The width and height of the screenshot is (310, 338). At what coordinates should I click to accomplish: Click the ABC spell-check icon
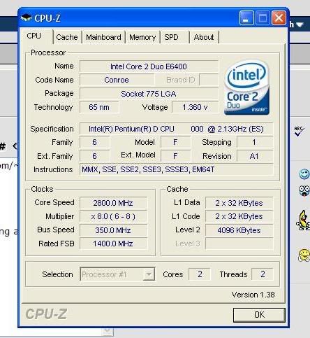click(299, 132)
